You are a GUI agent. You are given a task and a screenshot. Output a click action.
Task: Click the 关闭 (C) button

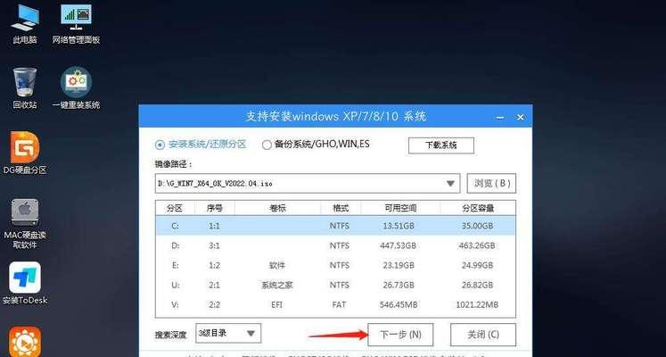point(483,335)
